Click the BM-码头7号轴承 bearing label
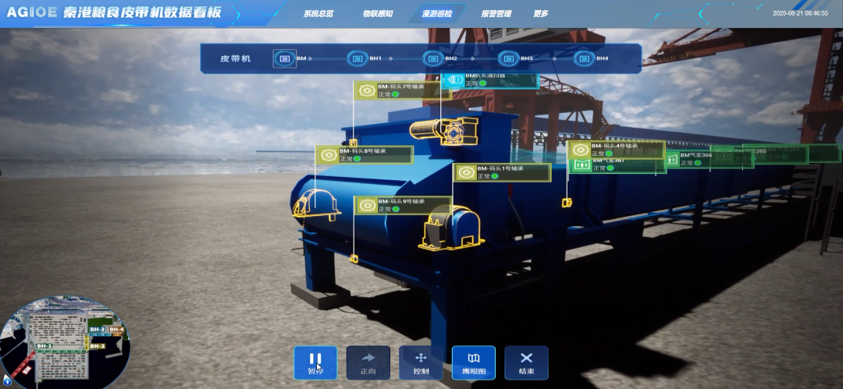The image size is (843, 389). click(402, 90)
